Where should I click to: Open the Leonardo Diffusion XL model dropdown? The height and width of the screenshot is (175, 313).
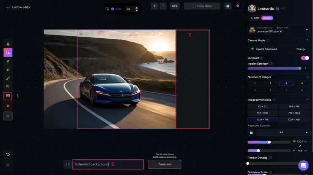click(x=278, y=30)
